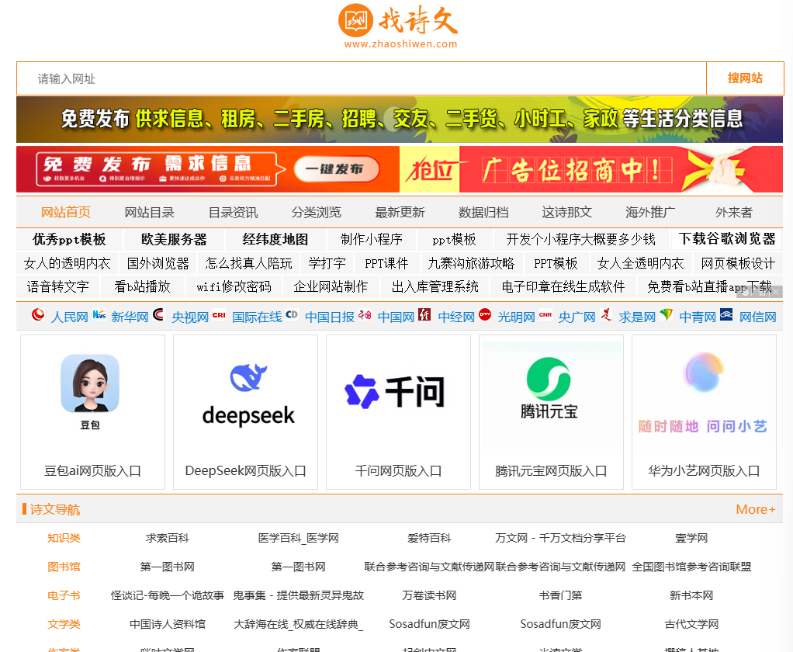The height and width of the screenshot is (652, 793).
Task: Click the 一键发布 banner button
Action: (x=335, y=169)
